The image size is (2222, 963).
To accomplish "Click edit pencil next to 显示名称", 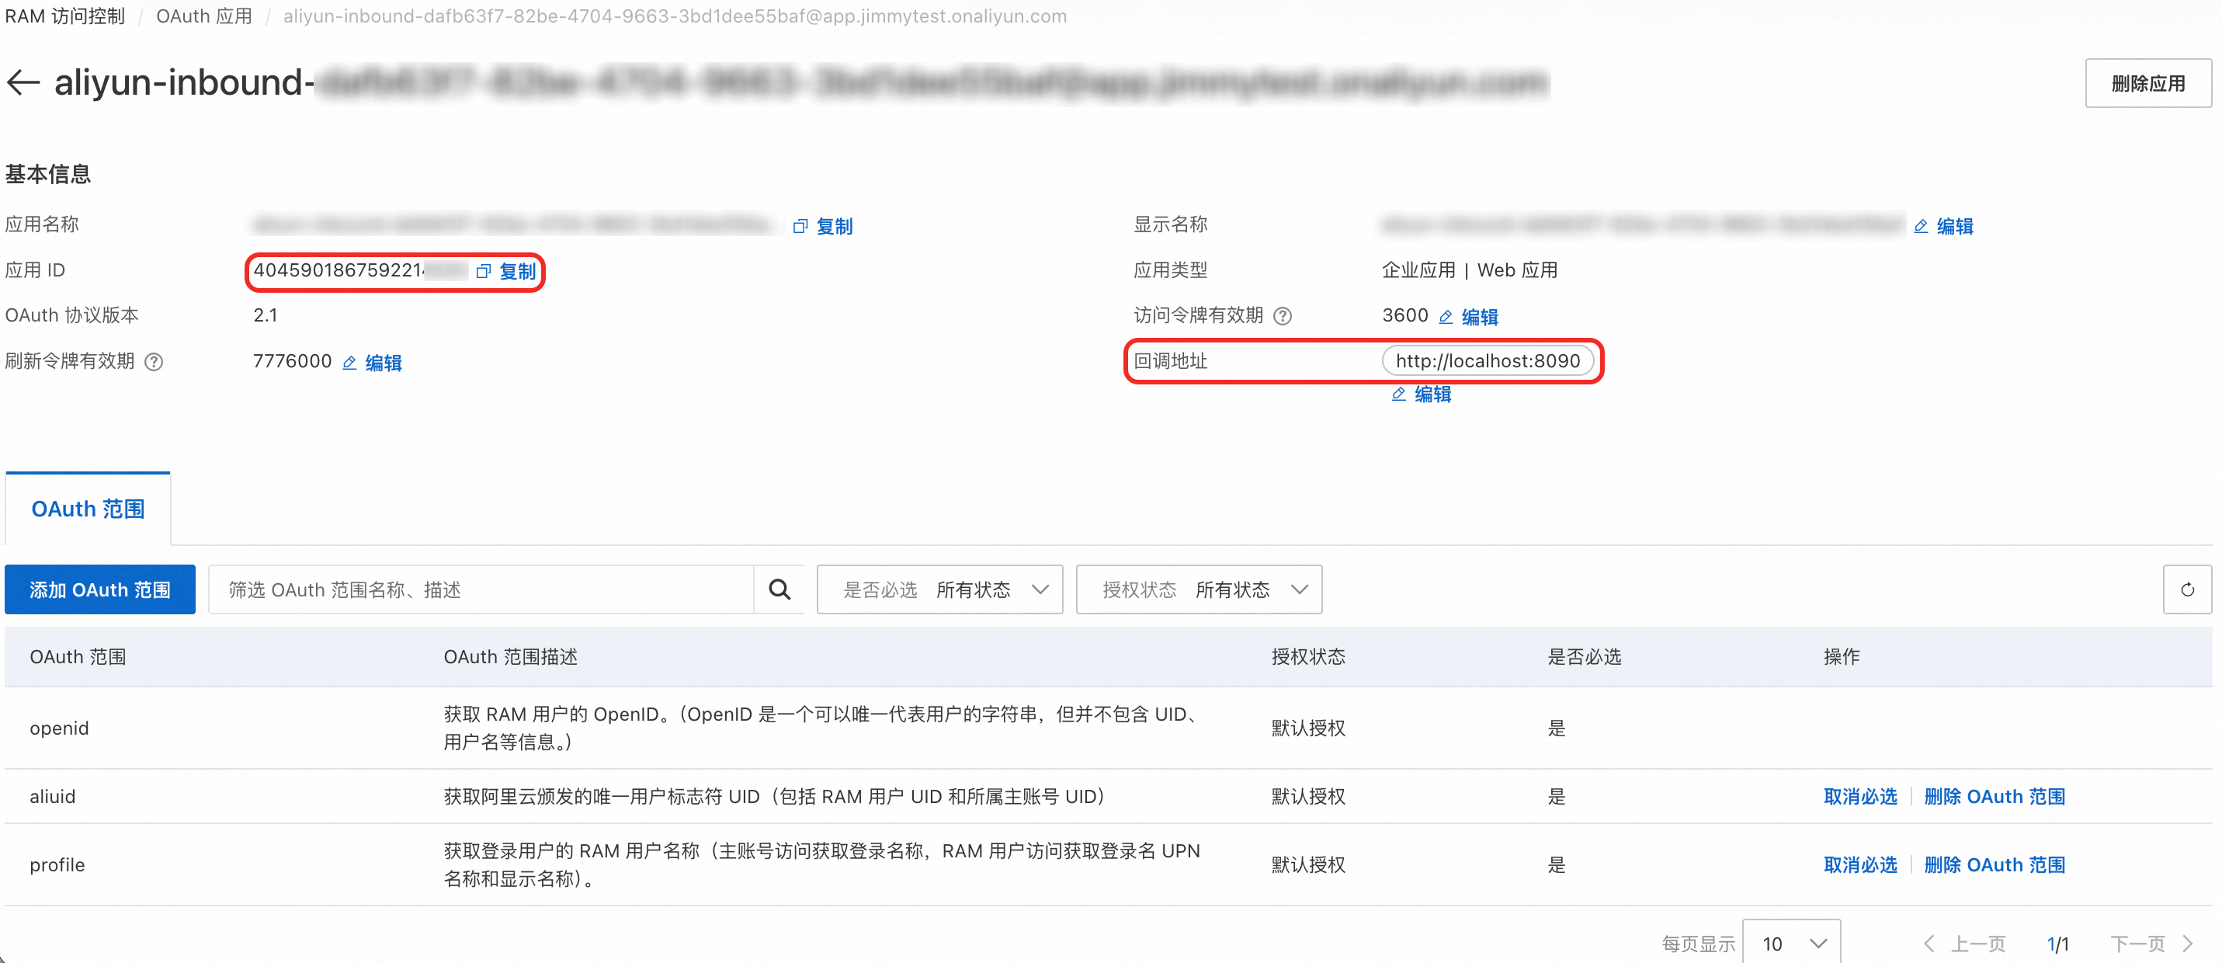I will click(x=1920, y=226).
